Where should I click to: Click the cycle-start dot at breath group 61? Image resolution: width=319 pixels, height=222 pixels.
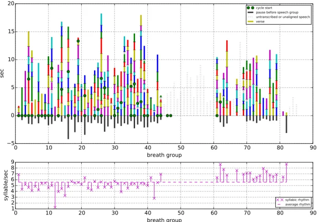pyautogui.click(x=217, y=116)
